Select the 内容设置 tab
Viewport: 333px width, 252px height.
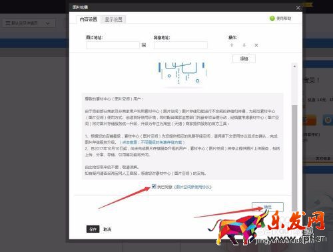(89, 19)
